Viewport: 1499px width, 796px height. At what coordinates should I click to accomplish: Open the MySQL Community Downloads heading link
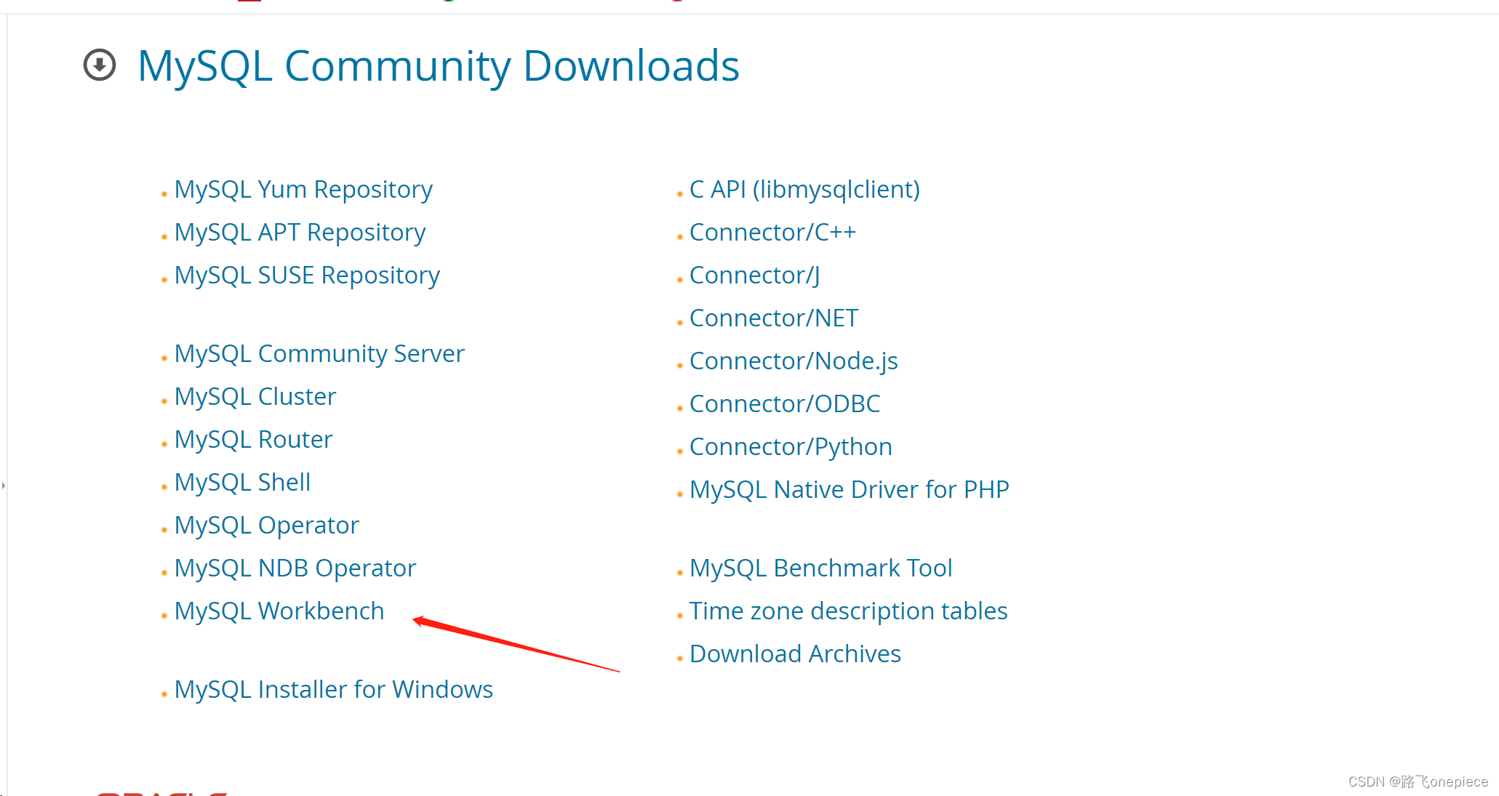click(x=439, y=66)
